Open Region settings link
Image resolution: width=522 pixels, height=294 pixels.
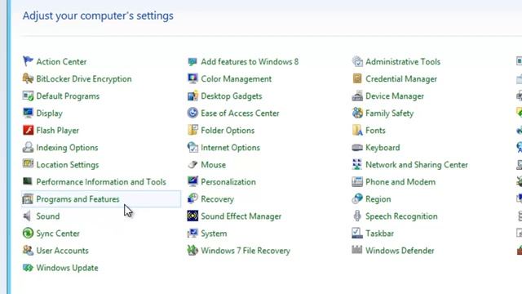click(x=378, y=199)
